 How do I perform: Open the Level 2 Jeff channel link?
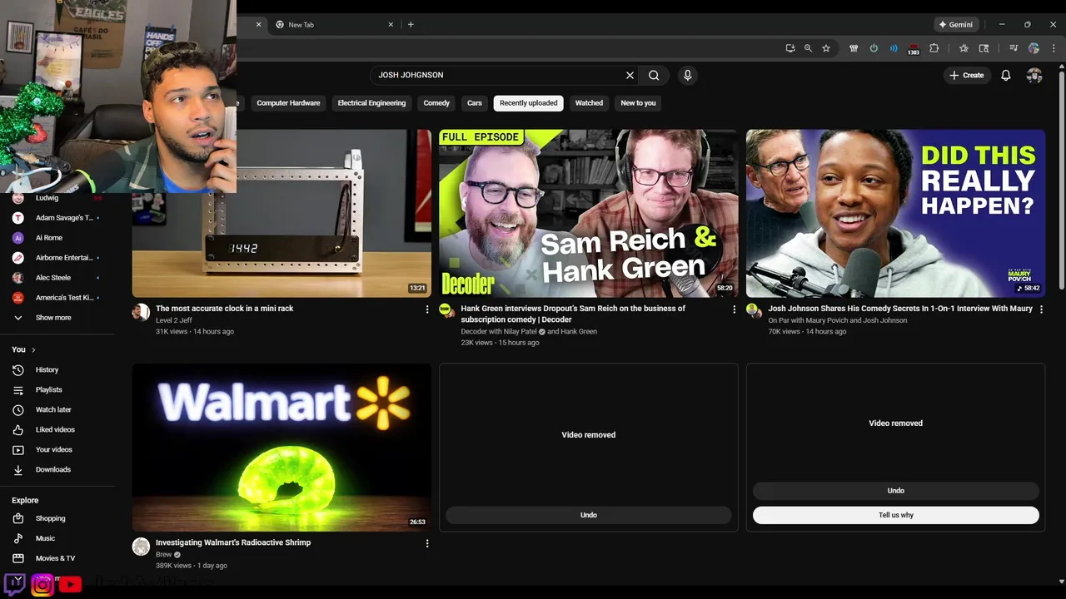click(x=174, y=320)
